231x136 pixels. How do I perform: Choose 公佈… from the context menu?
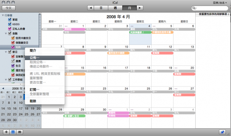(45, 58)
